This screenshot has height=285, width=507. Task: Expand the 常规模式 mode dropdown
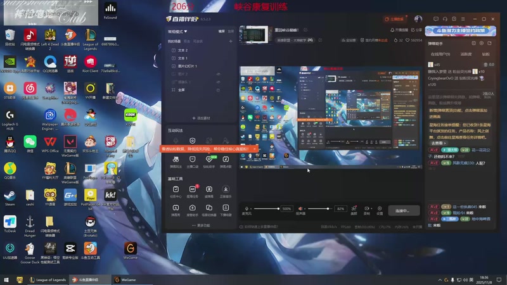(x=177, y=32)
